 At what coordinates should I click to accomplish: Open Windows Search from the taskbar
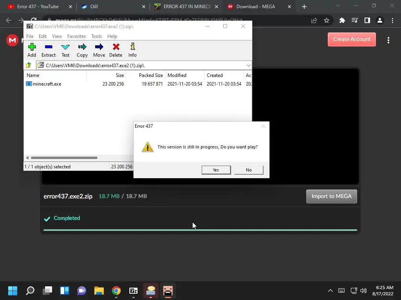coord(30,291)
